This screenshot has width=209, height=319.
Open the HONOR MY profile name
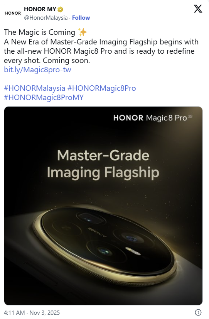[x=40, y=9]
